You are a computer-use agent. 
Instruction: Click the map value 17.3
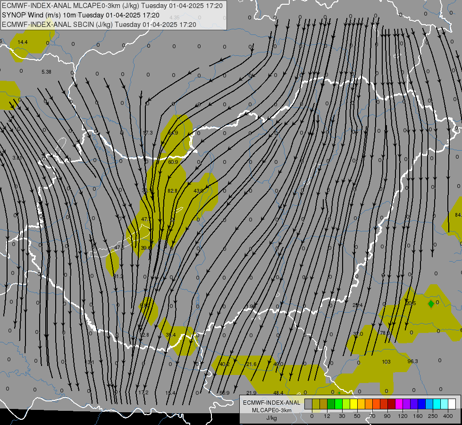coord(148,133)
